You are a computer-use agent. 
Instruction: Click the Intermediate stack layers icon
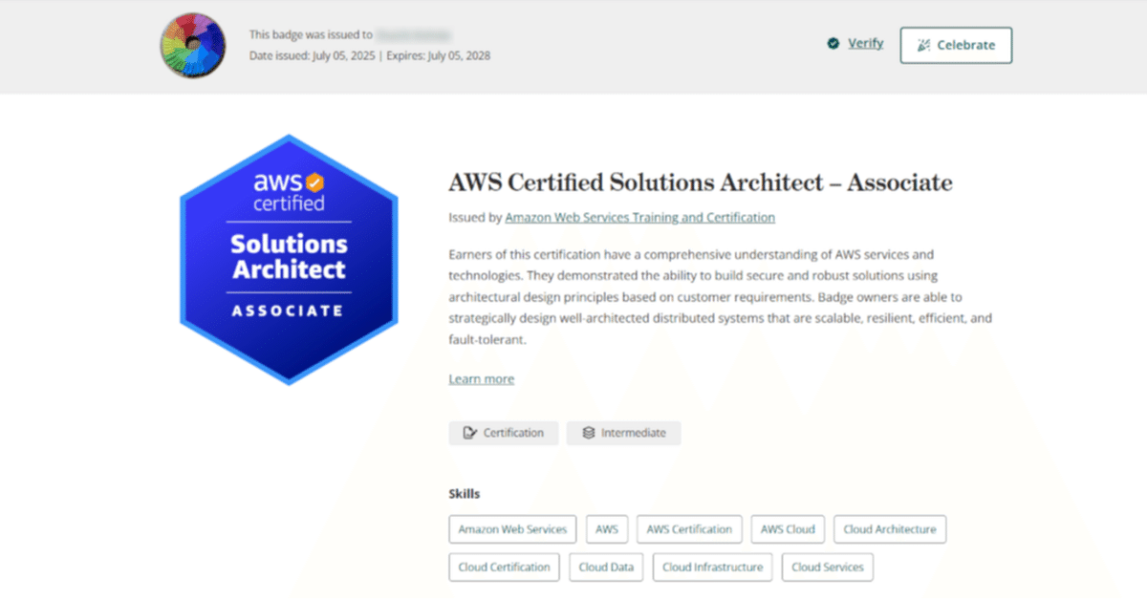pyautogui.click(x=589, y=433)
